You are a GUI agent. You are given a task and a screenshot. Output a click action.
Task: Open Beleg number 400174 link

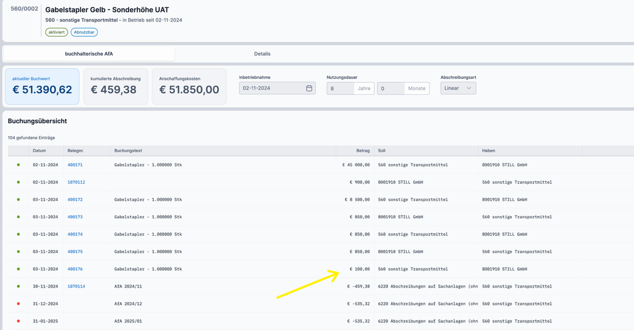[x=75, y=234]
